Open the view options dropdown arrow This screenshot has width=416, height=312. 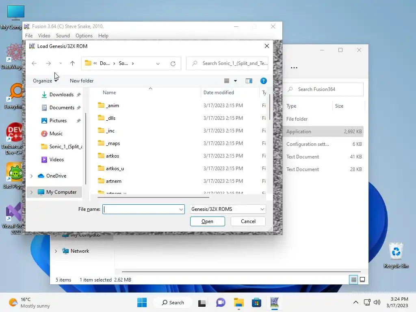point(235,81)
